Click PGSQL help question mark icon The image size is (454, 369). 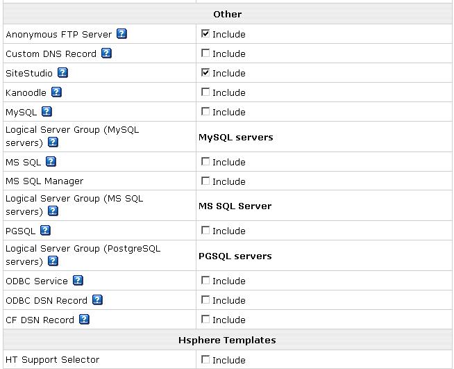click(x=45, y=230)
